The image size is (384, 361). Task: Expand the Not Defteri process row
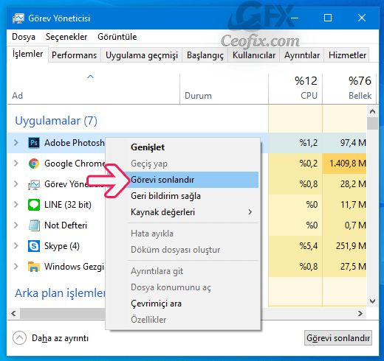point(16,225)
